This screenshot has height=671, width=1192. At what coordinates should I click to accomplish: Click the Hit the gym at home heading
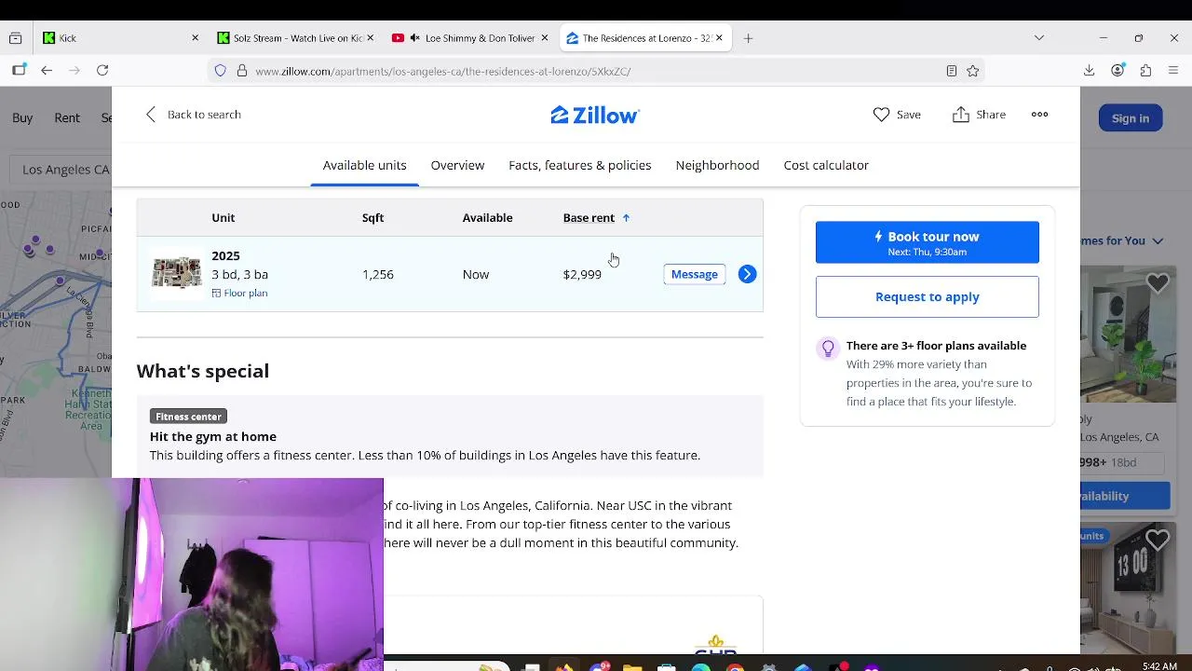tap(213, 436)
